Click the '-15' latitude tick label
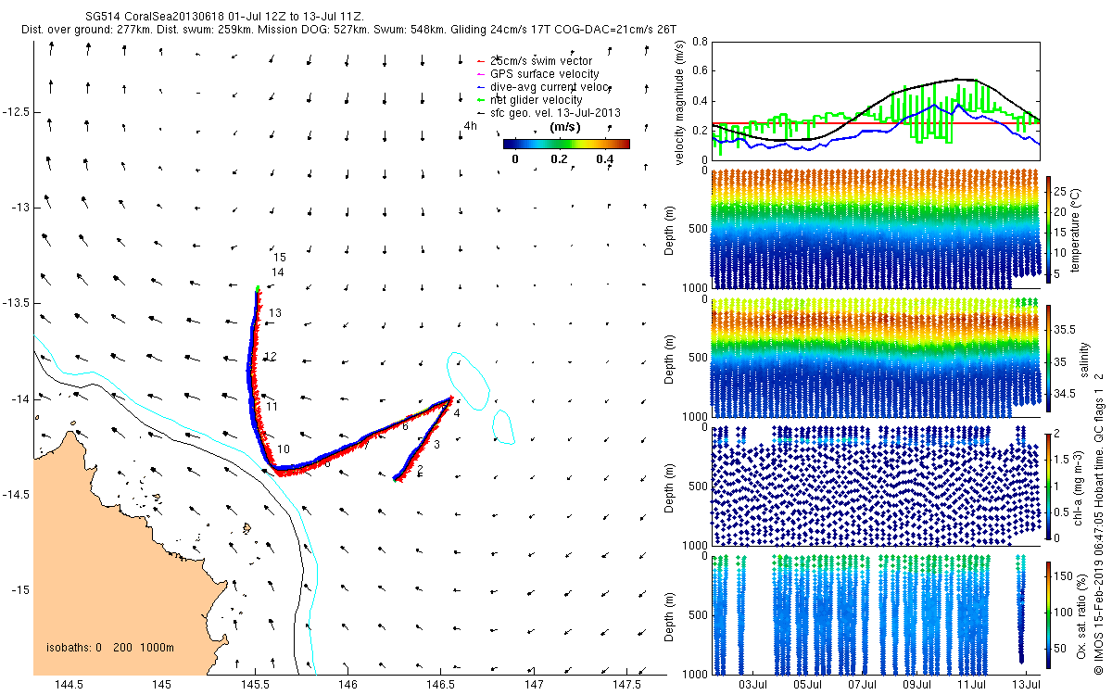This screenshot has height=695, width=1112. tap(20, 590)
